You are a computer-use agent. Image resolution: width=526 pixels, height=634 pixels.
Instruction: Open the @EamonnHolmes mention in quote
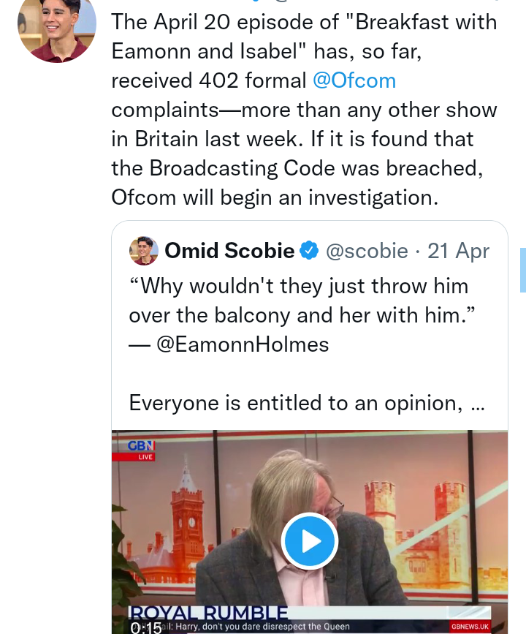click(x=243, y=344)
